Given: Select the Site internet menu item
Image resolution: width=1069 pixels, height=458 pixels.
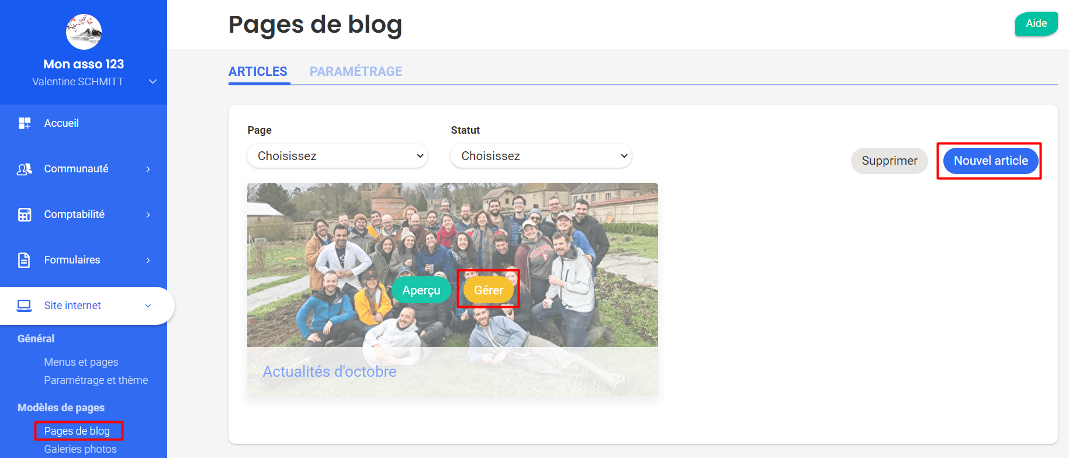Looking at the screenshot, I should 87,306.
